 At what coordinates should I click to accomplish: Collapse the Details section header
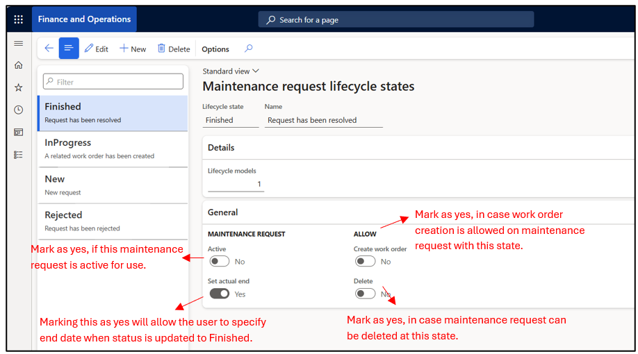point(418,148)
